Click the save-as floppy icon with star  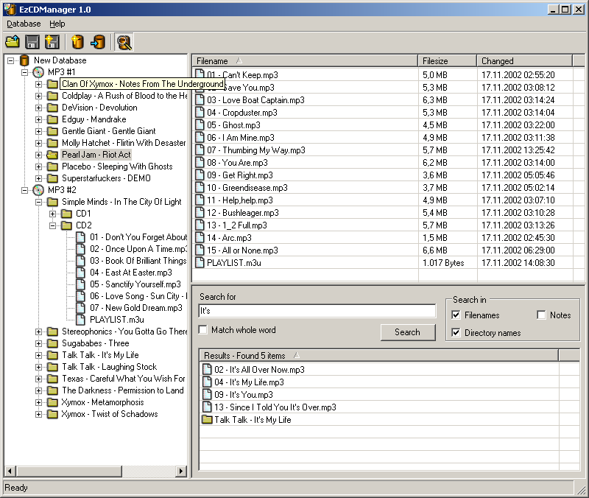point(52,42)
